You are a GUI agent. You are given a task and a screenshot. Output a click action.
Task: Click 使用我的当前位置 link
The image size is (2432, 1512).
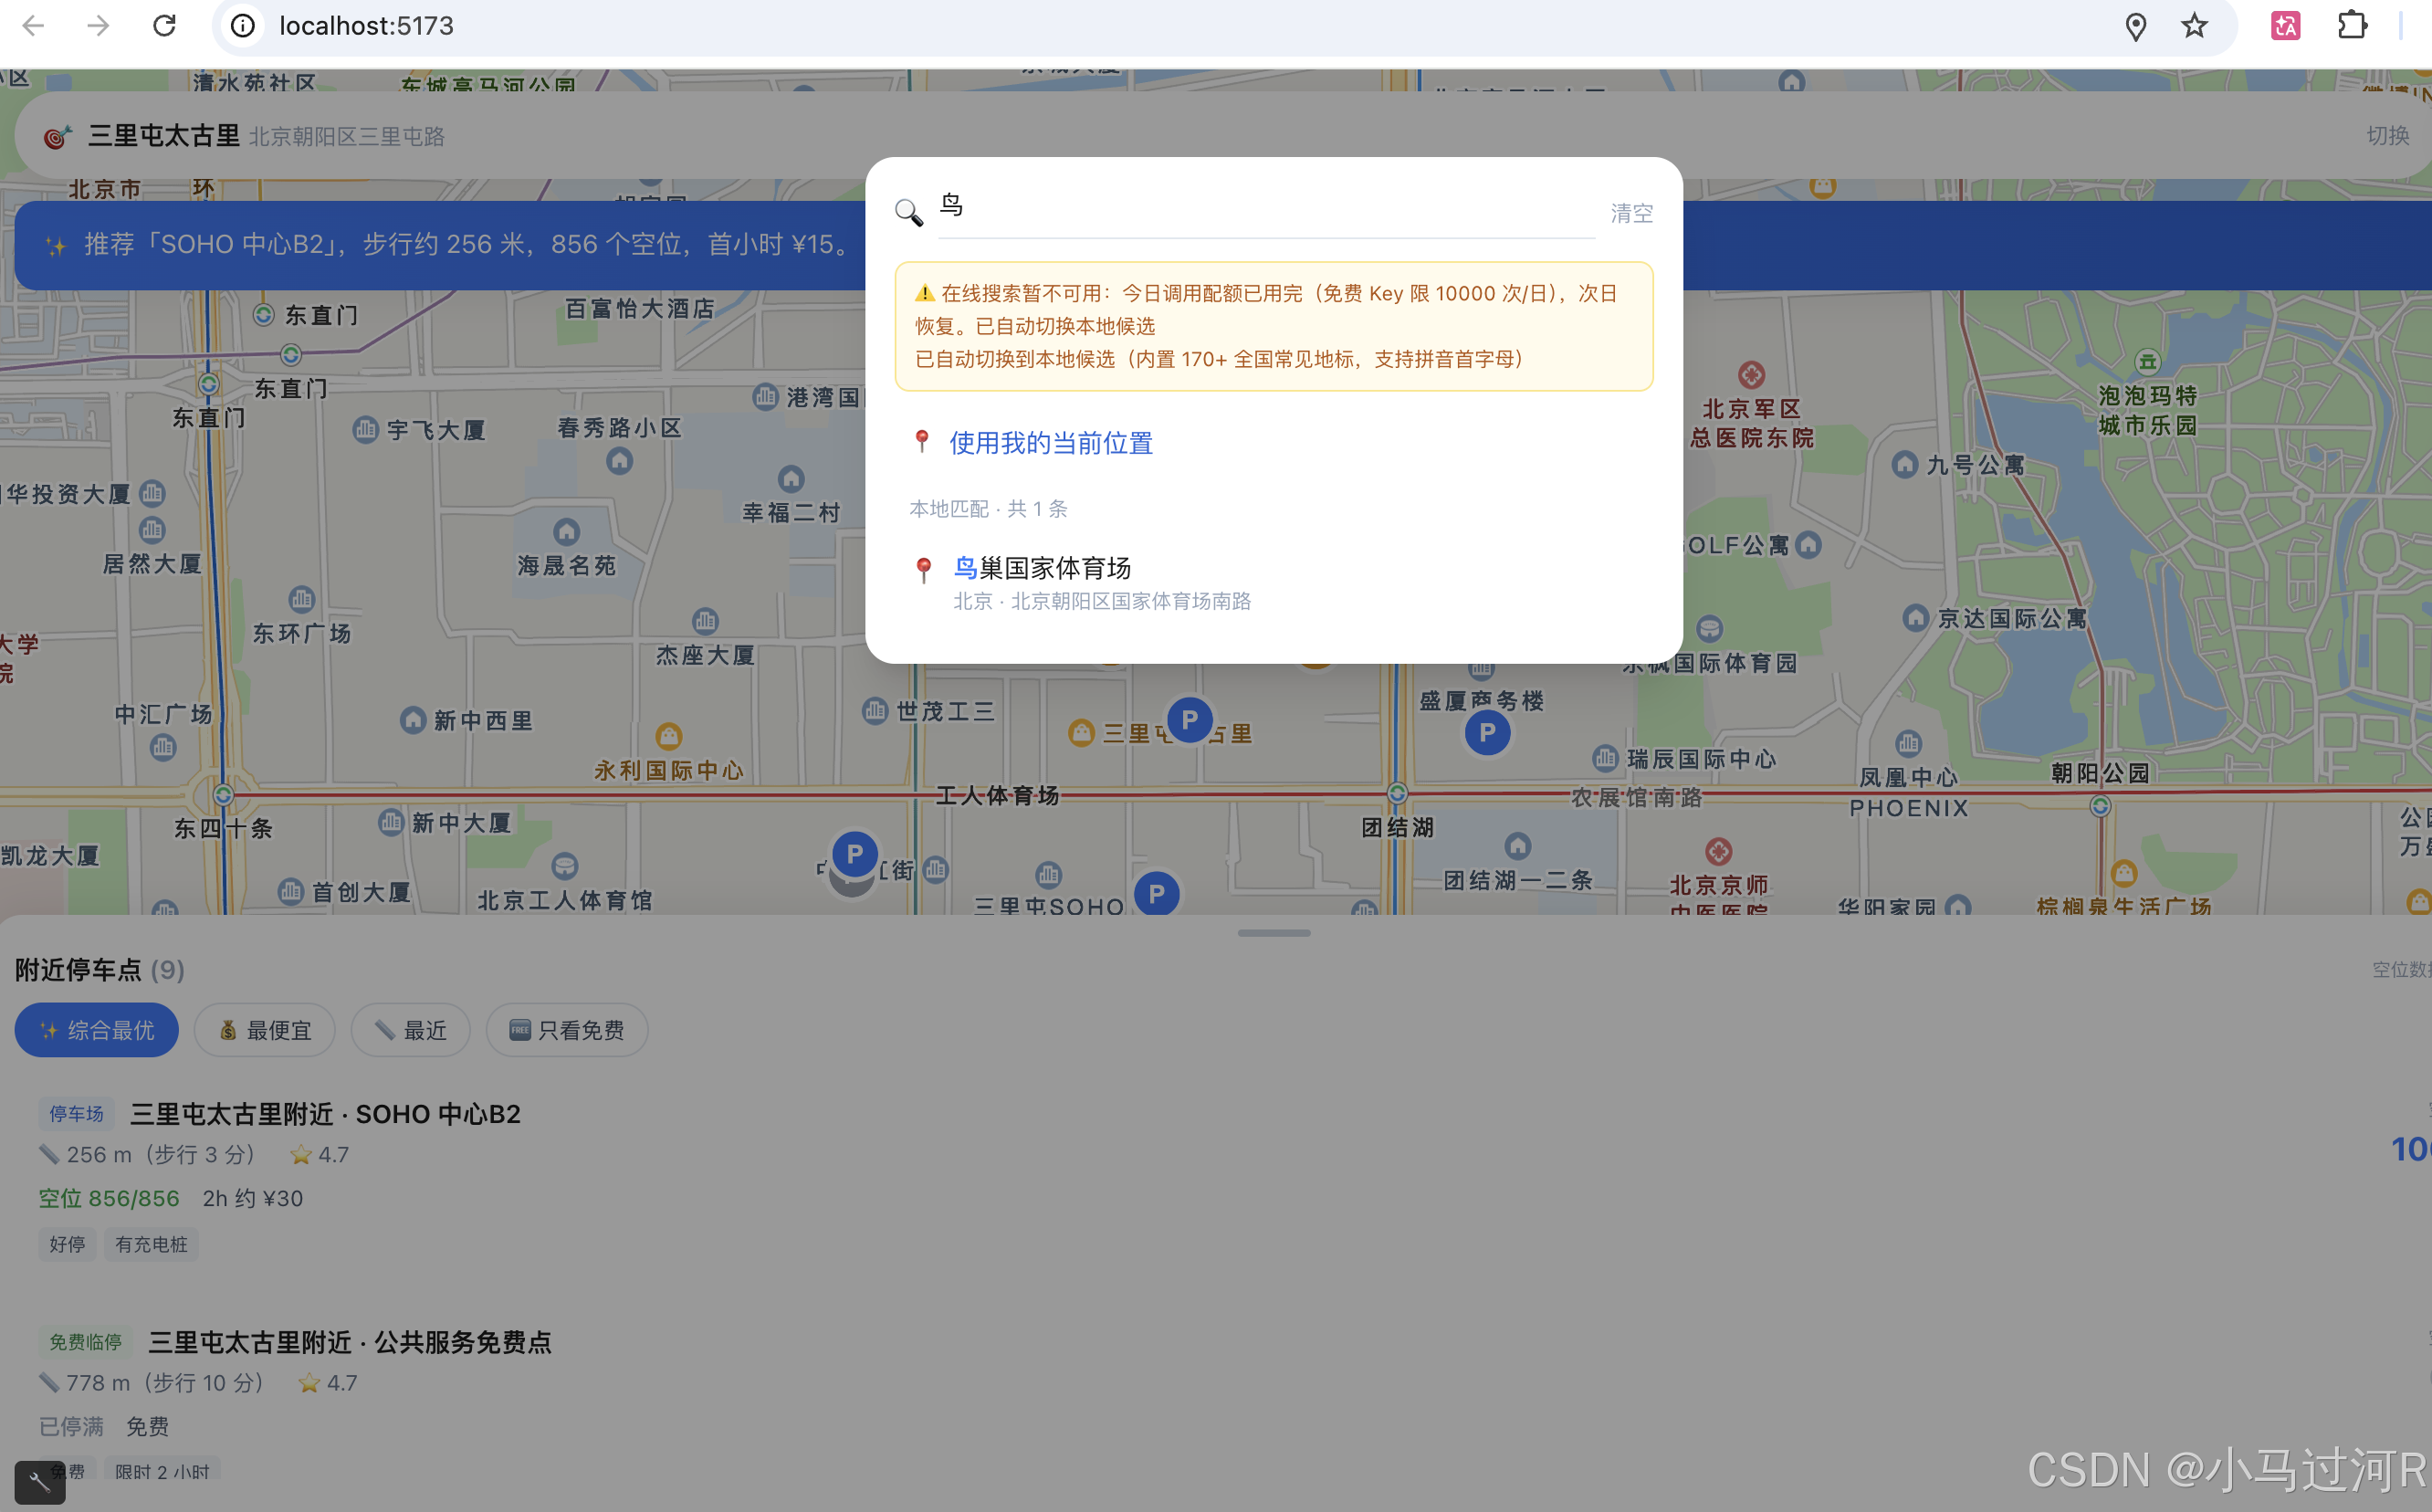point(1050,443)
